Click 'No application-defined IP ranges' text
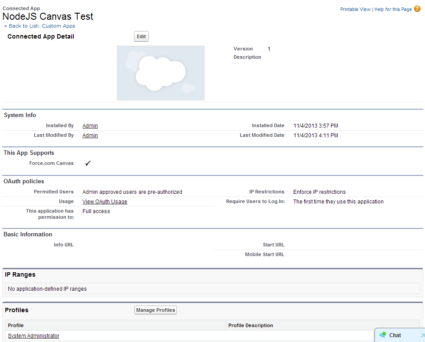The image size is (425, 342). 47,289
